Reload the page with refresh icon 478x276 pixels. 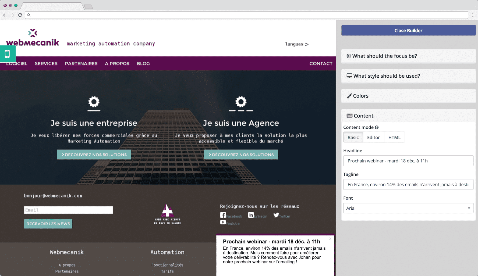(x=20, y=15)
